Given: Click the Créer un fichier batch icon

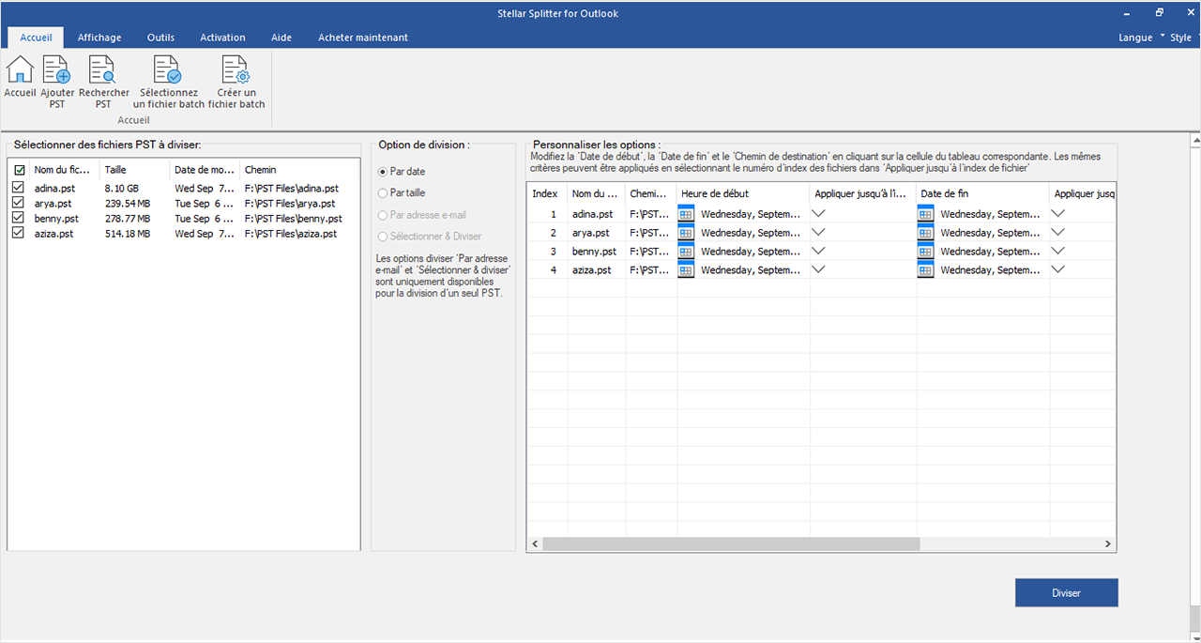Looking at the screenshot, I should (236, 70).
